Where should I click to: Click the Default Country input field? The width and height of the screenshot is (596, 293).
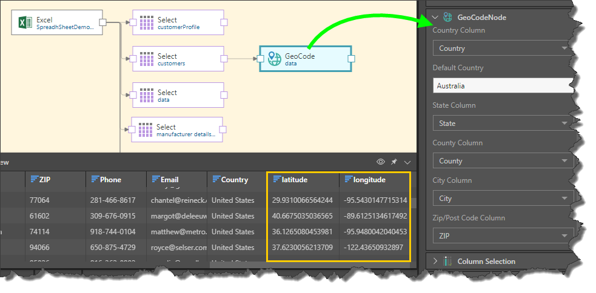coord(502,86)
